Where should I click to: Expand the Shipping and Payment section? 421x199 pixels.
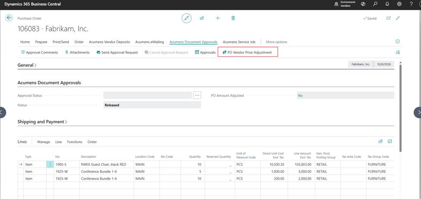(42, 121)
